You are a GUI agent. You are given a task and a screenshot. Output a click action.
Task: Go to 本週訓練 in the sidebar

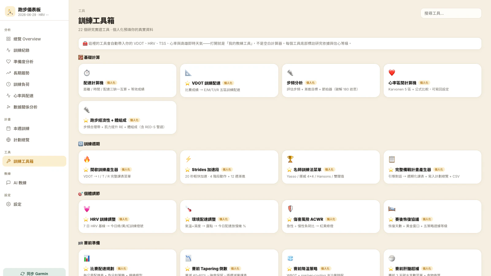(34, 128)
